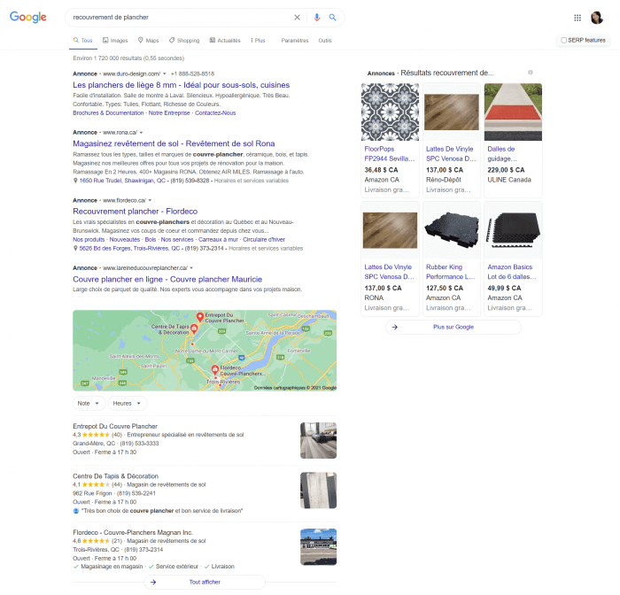620x595 pixels.
Task: Click 1650 Rue Trudel, Shawinigan address link
Action: pos(122,181)
